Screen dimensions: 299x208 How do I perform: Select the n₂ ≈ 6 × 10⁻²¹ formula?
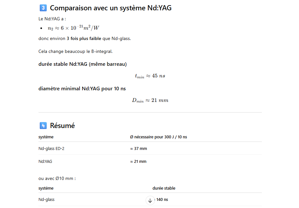pyautogui.click(x=73, y=28)
